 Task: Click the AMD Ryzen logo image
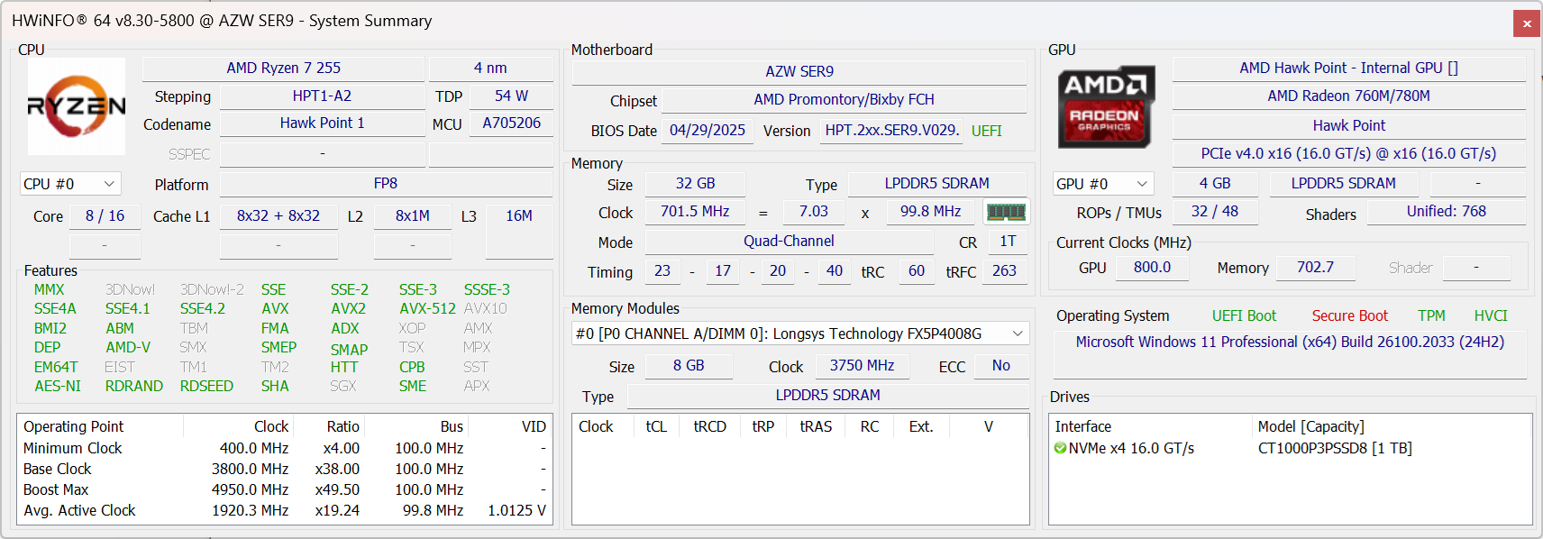(77, 106)
